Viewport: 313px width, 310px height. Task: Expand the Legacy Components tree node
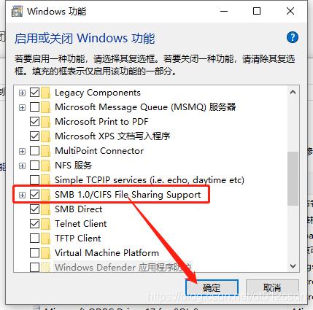coord(22,93)
